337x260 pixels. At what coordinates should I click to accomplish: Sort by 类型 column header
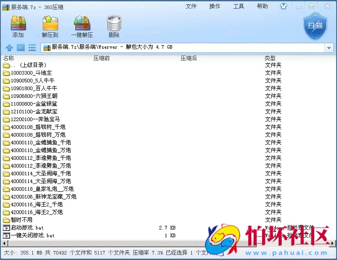(270, 58)
